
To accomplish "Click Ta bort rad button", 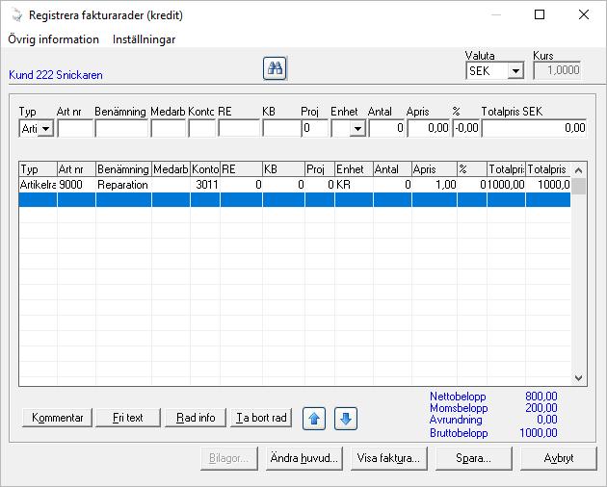I will point(261,418).
